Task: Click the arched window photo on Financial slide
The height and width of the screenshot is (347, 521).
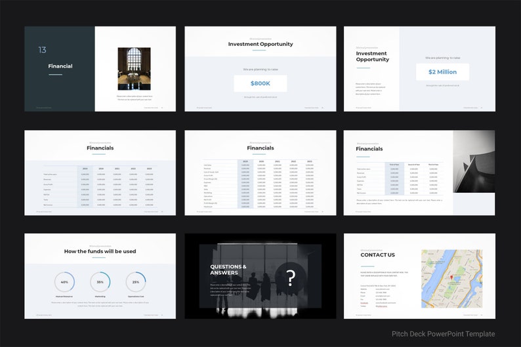Action: (x=135, y=69)
